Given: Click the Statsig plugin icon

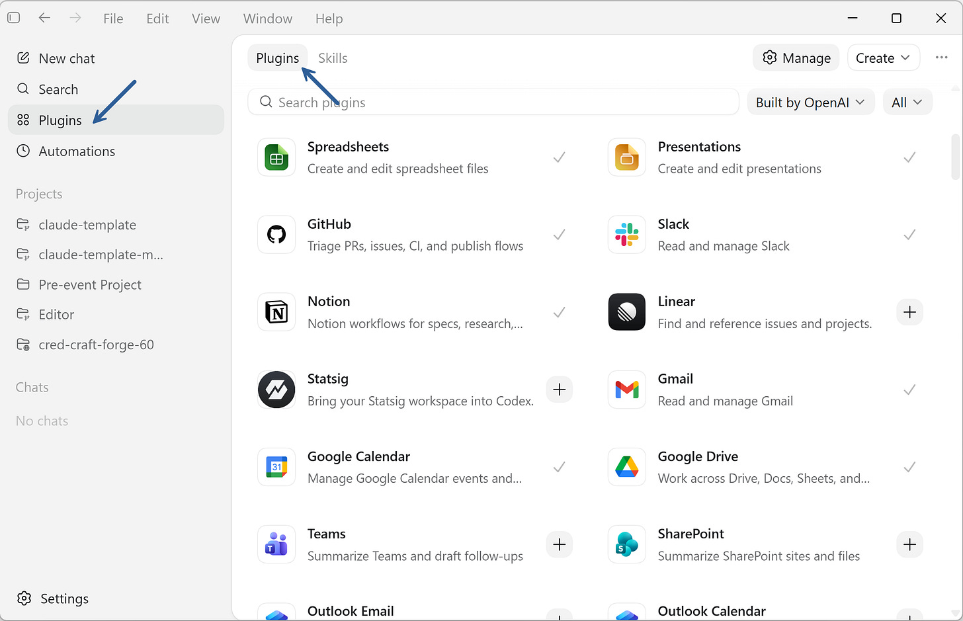Looking at the screenshot, I should click(x=276, y=390).
